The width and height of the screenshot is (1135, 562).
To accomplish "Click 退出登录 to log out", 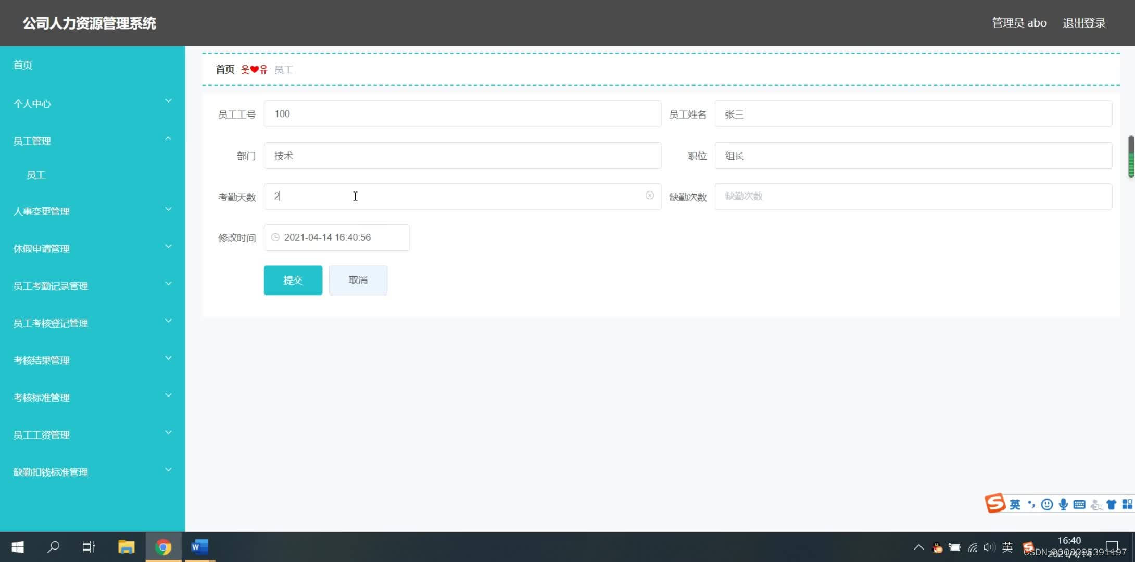I will pyautogui.click(x=1084, y=23).
